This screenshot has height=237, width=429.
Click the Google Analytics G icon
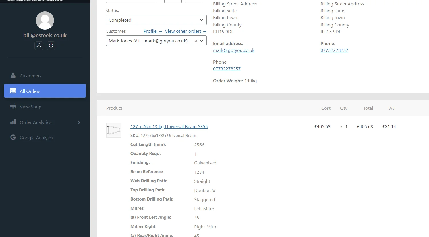coord(13,138)
